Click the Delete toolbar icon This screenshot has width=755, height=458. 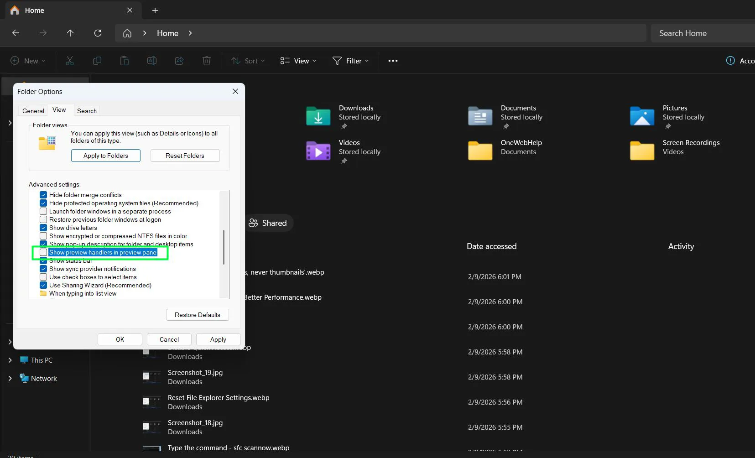[x=206, y=61]
